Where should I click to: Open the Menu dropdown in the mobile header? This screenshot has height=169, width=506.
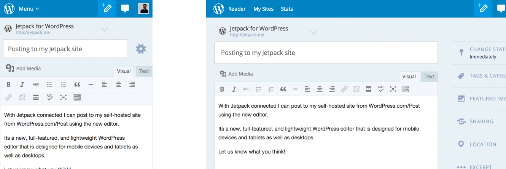point(29,9)
